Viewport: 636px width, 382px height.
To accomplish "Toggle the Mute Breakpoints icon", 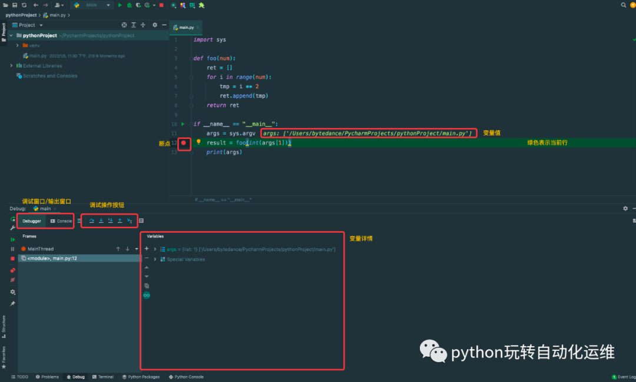I will [x=12, y=280].
